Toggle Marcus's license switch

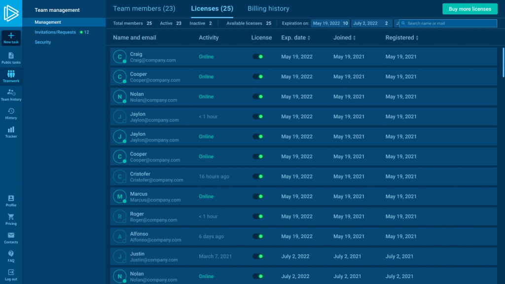point(257,196)
